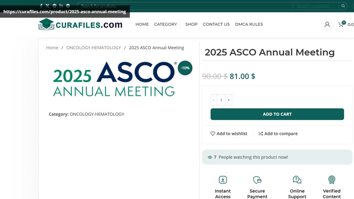Go to the SHOP menu item
354x199 pixels.
pyautogui.click(x=191, y=25)
